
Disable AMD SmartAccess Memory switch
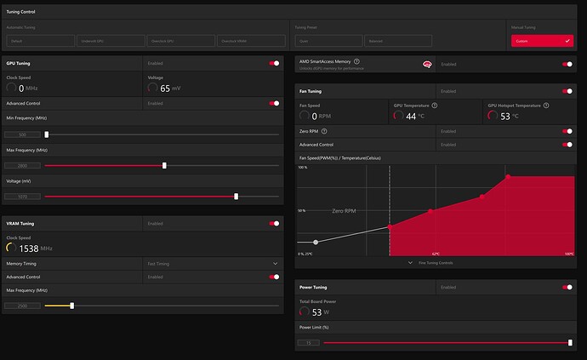pos(567,65)
